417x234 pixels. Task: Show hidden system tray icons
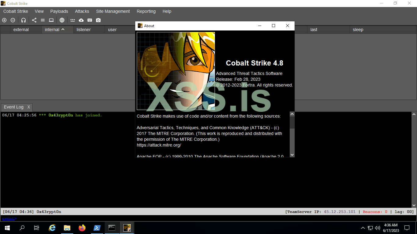click(x=363, y=228)
